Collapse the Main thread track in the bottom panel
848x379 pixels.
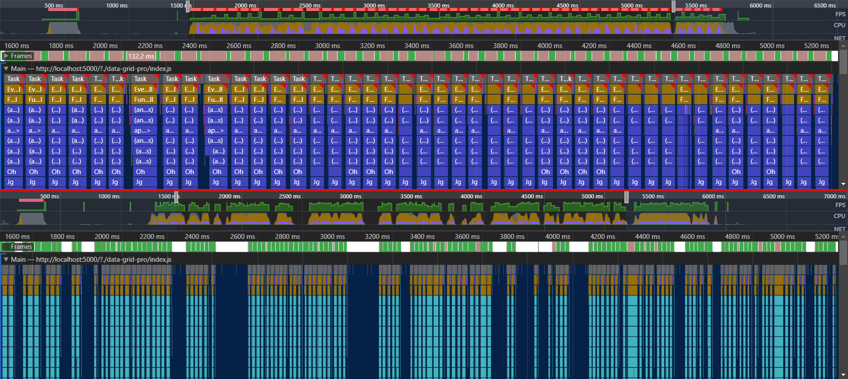click(x=6, y=260)
